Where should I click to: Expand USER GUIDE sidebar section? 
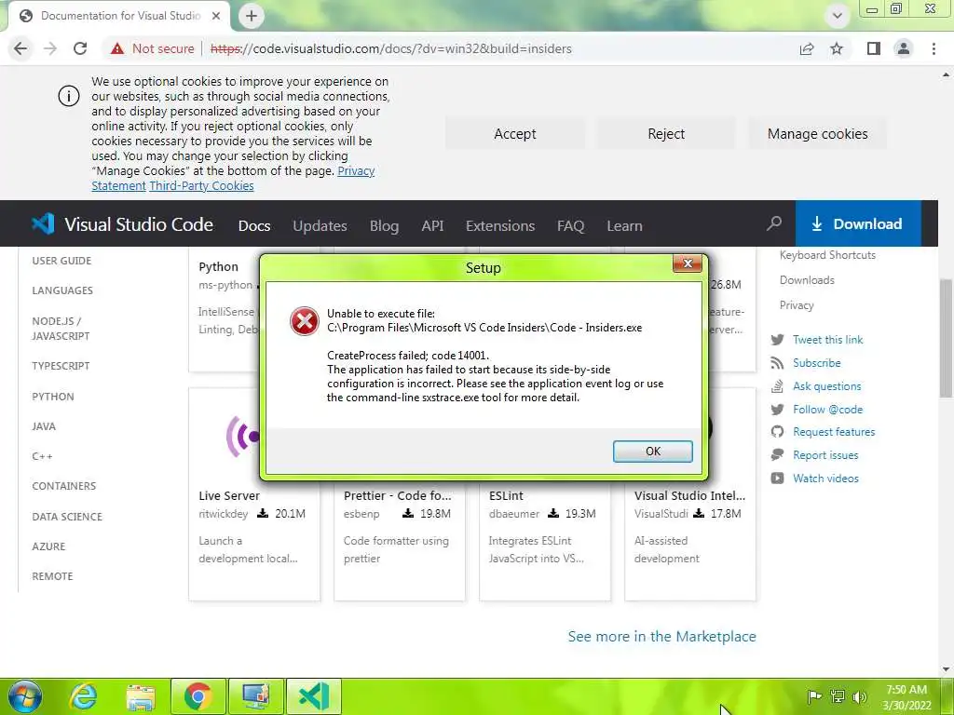pos(61,261)
